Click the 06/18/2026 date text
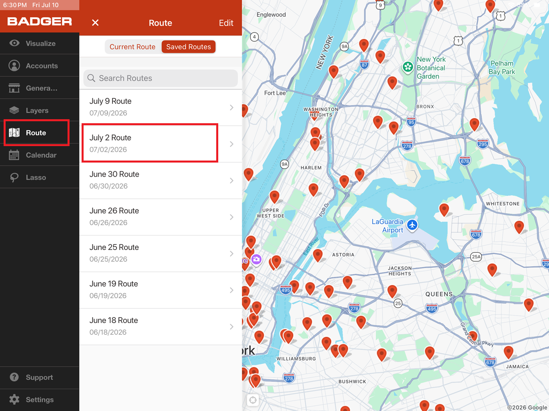549x411 pixels. click(x=108, y=332)
